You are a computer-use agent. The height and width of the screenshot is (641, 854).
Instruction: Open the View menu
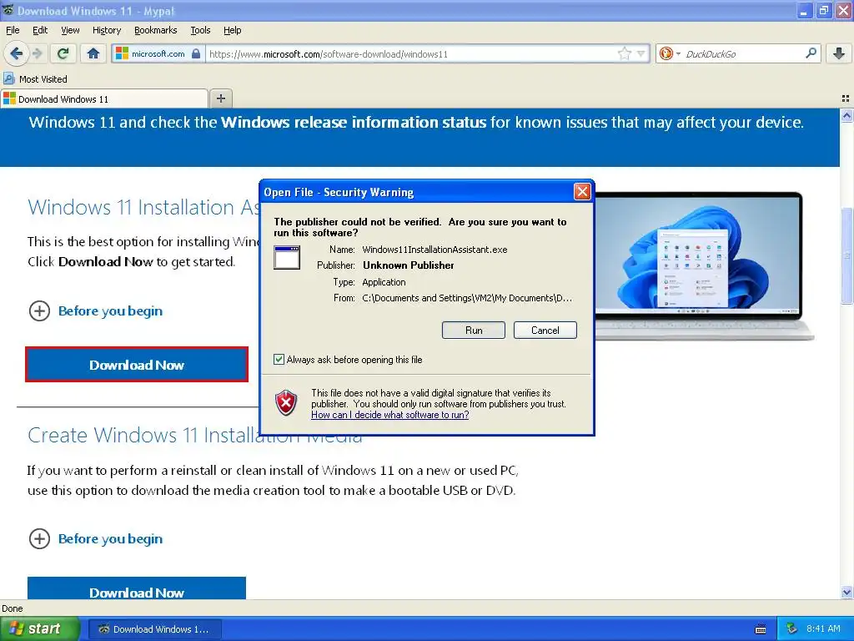coord(70,30)
